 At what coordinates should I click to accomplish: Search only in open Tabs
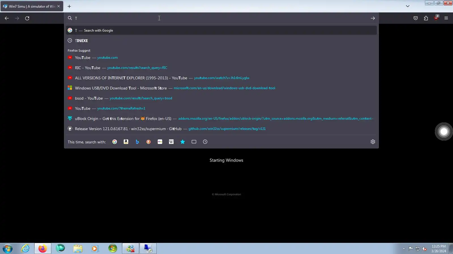[194, 142]
